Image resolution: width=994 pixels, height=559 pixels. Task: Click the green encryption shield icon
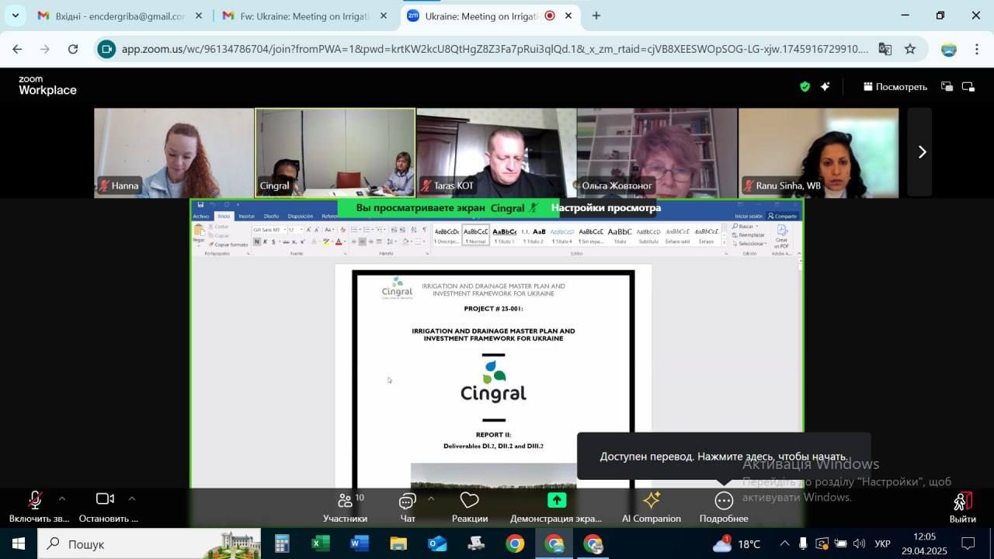pyautogui.click(x=805, y=87)
